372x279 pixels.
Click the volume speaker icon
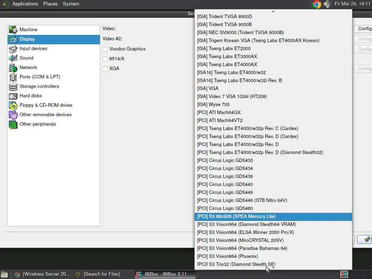tap(327, 4)
